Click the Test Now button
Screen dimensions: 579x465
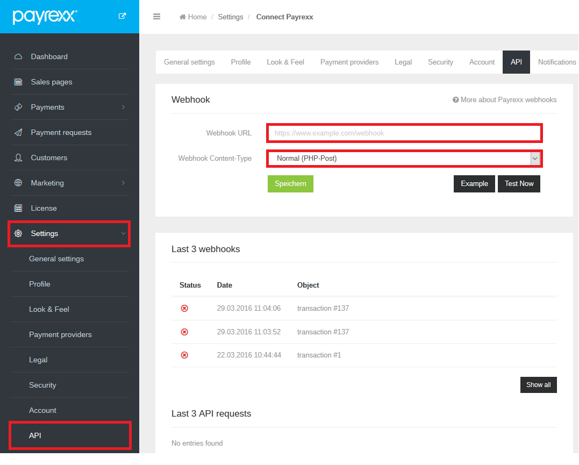(x=519, y=184)
